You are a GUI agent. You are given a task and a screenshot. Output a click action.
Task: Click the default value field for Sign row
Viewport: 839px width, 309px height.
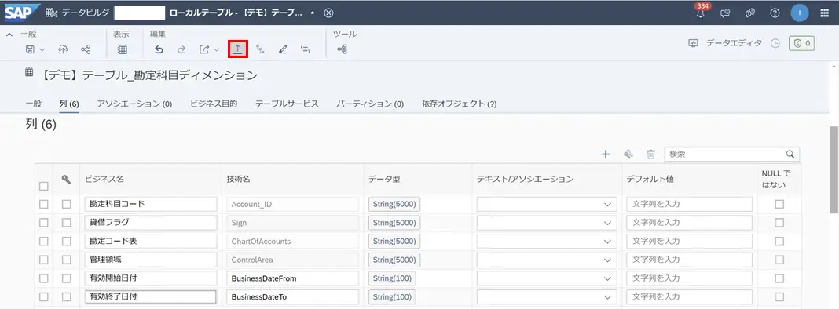click(689, 223)
